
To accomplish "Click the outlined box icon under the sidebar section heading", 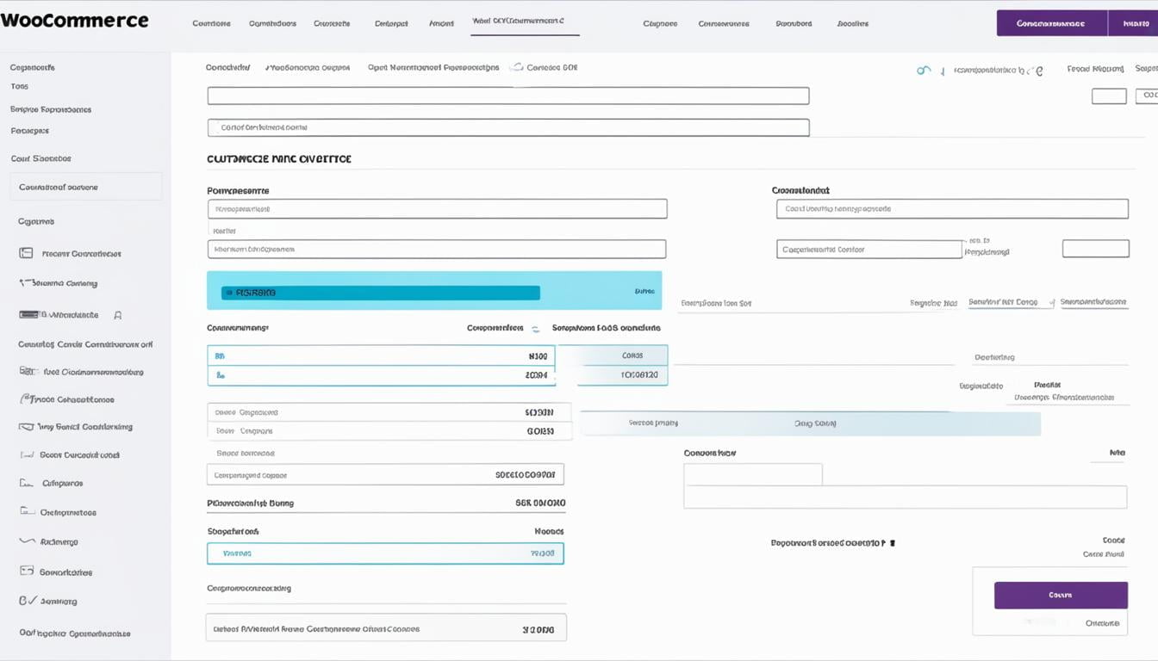I will (26, 253).
